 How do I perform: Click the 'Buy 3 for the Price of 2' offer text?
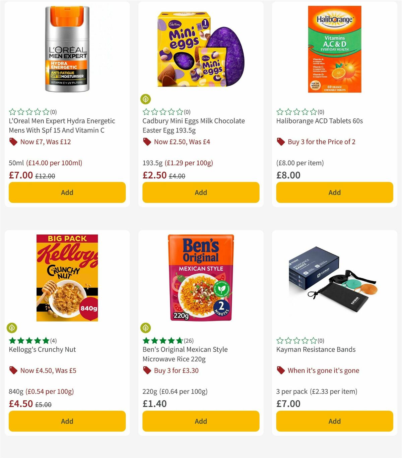(321, 142)
